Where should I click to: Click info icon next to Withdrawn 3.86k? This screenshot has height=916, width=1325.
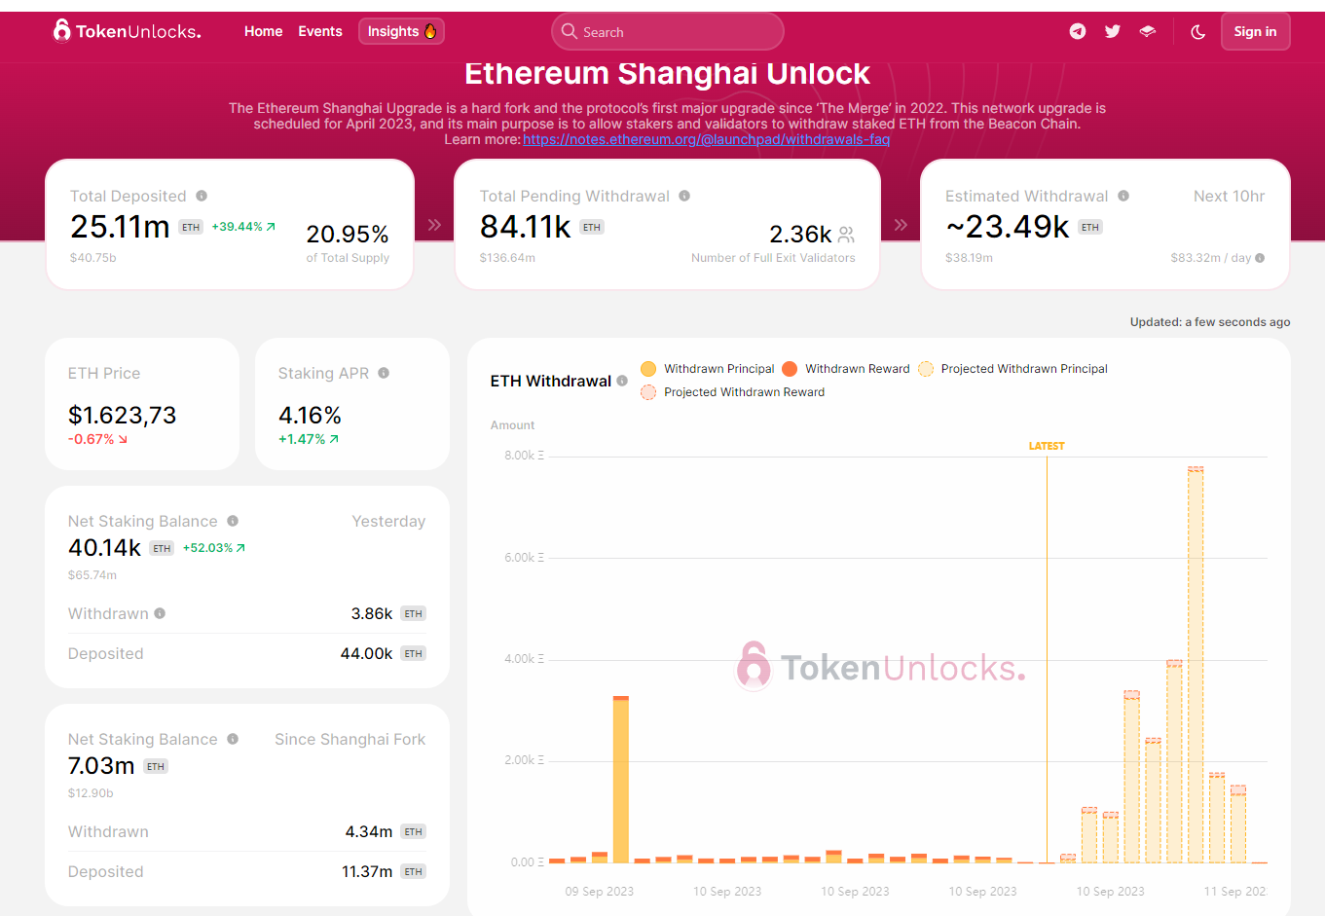160,613
